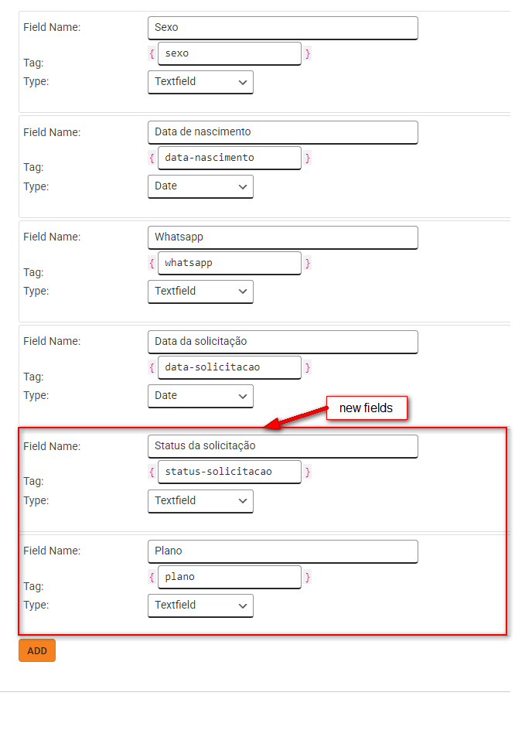Screen dimensions: 515x730
Task: Edit the data-nascimento tag input
Action: click(229, 158)
